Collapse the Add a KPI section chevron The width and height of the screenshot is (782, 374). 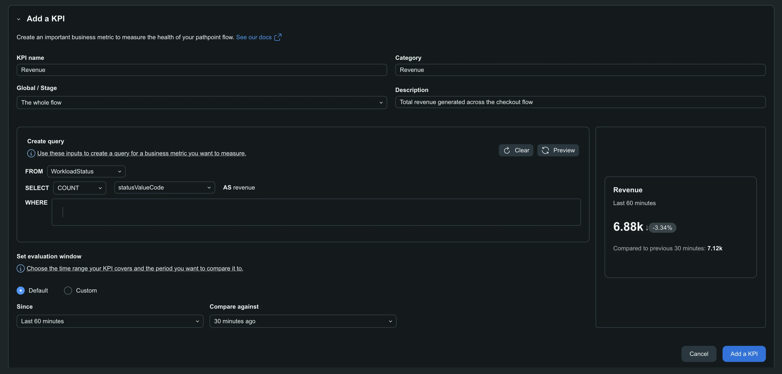(x=19, y=19)
